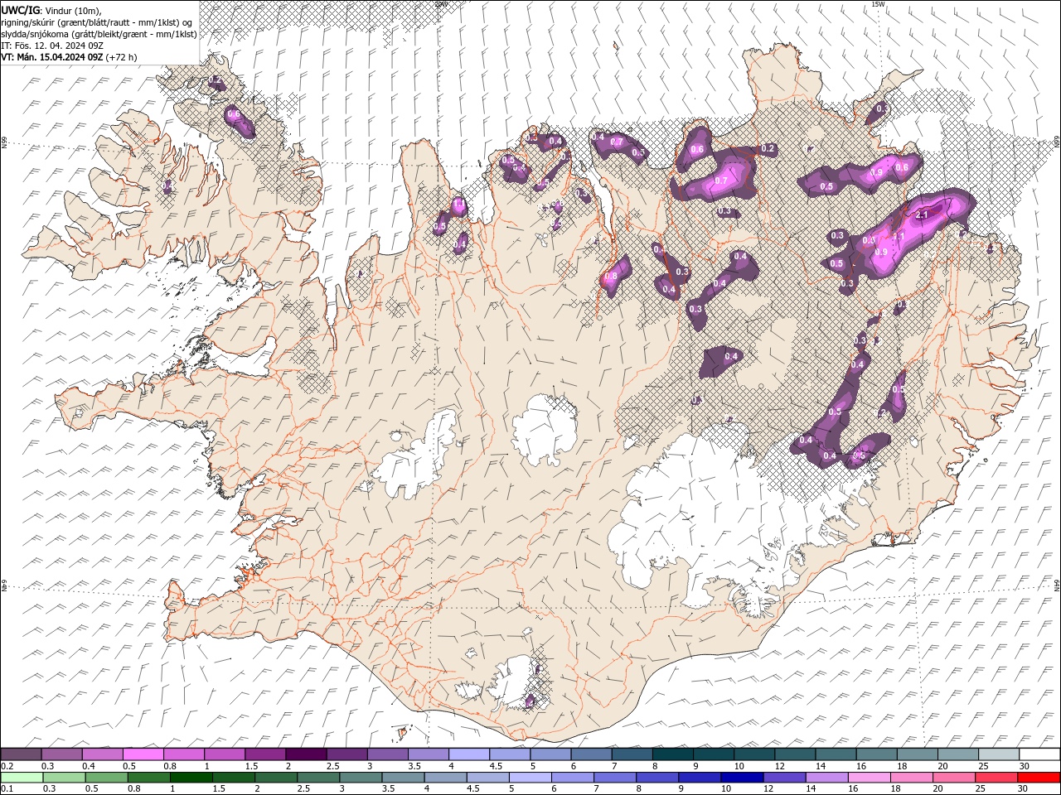Select the forest green 0.8–1 lower legend swatch
This screenshot has height=795, width=1061.
click(149, 778)
